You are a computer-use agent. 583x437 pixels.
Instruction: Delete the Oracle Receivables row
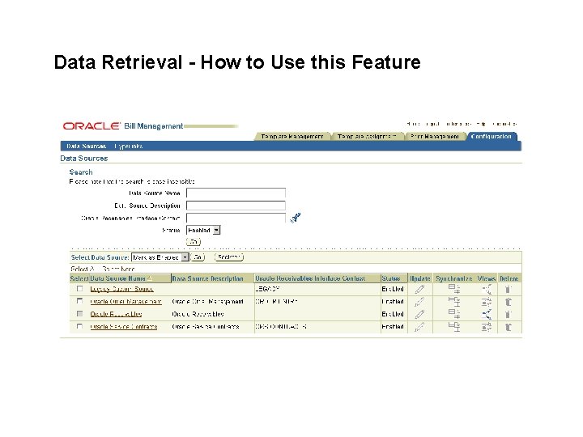click(x=509, y=314)
